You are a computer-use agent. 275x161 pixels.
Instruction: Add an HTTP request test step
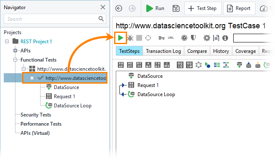139,65
